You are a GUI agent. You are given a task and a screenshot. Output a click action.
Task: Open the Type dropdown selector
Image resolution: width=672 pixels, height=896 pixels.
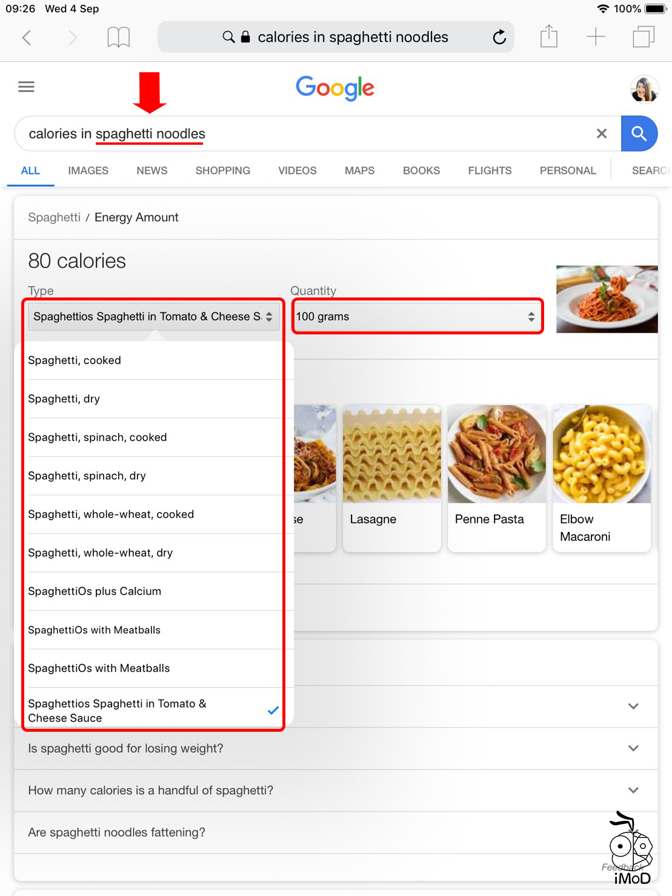tap(153, 316)
